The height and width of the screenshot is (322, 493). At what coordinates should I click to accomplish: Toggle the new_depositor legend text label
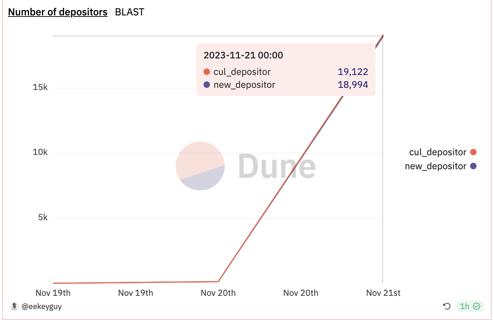tap(435, 166)
